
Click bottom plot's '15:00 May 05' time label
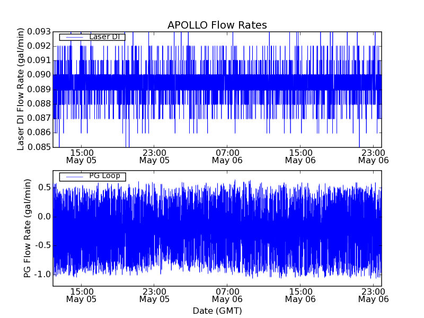[81, 295]
